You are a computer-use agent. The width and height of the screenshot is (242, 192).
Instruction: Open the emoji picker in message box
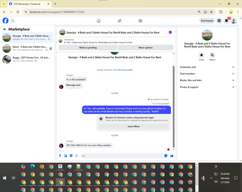pyautogui.click(x=166, y=156)
